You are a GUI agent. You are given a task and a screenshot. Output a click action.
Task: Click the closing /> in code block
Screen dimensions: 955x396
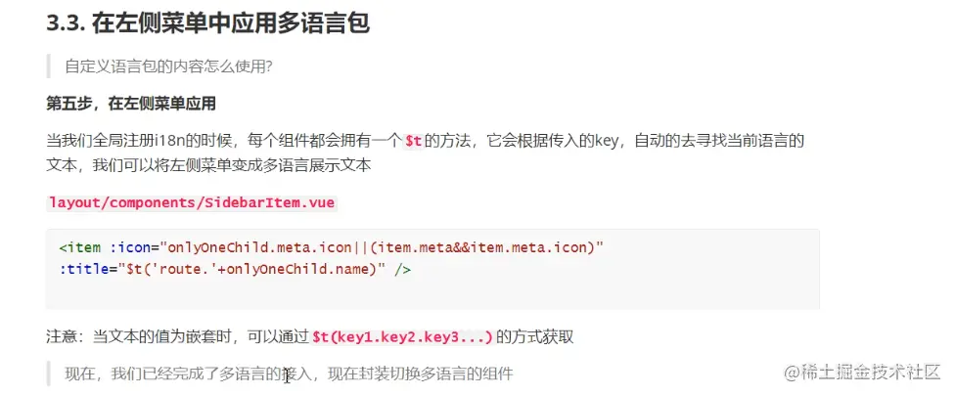(402, 268)
